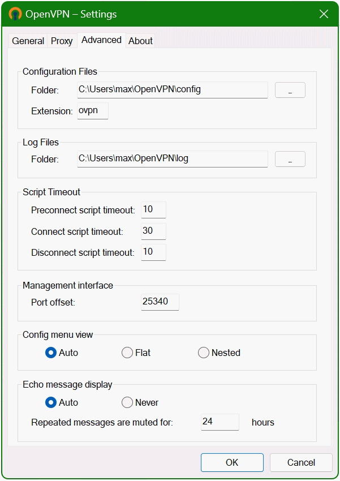
Task: Open the About tab
Action: tap(140, 41)
